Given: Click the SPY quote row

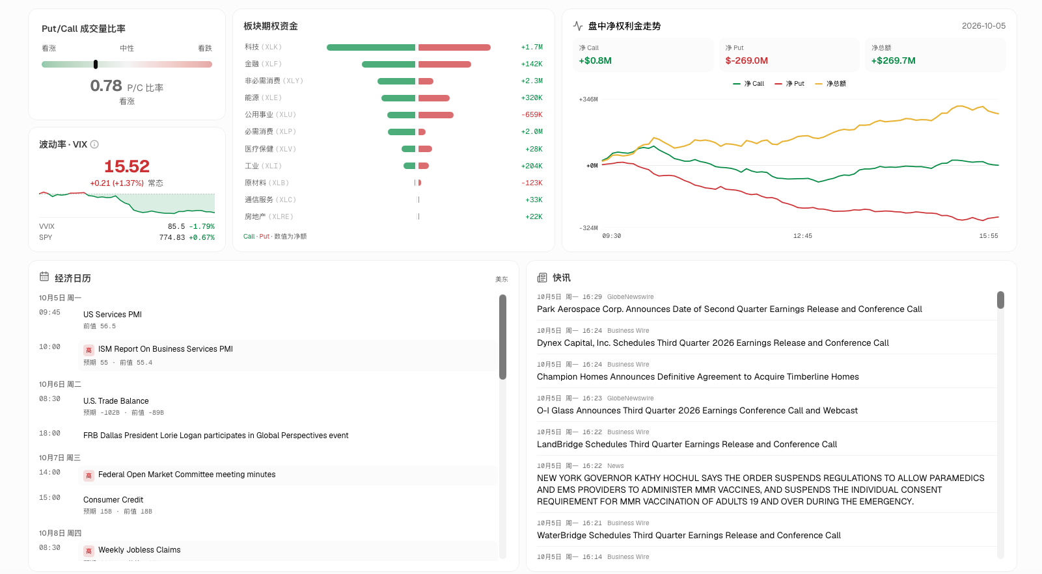Looking at the screenshot, I should [127, 238].
